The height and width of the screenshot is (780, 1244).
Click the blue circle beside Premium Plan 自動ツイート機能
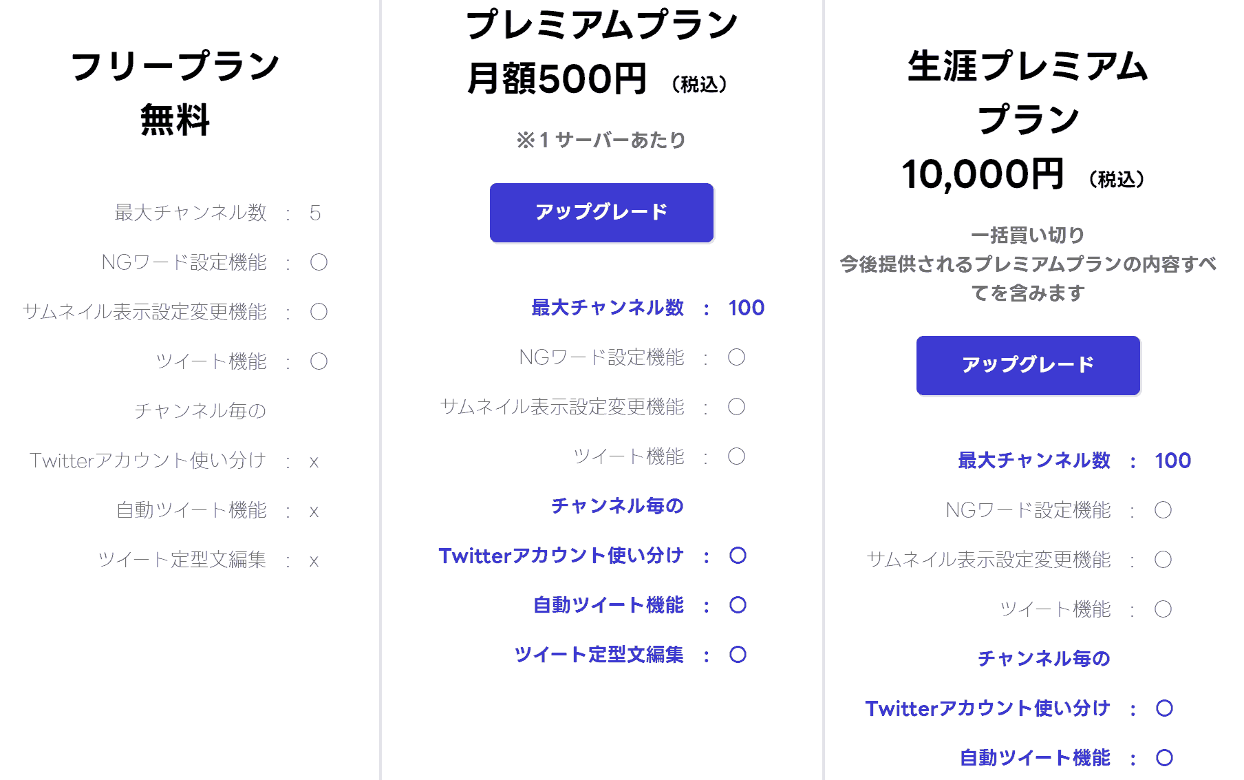click(738, 605)
